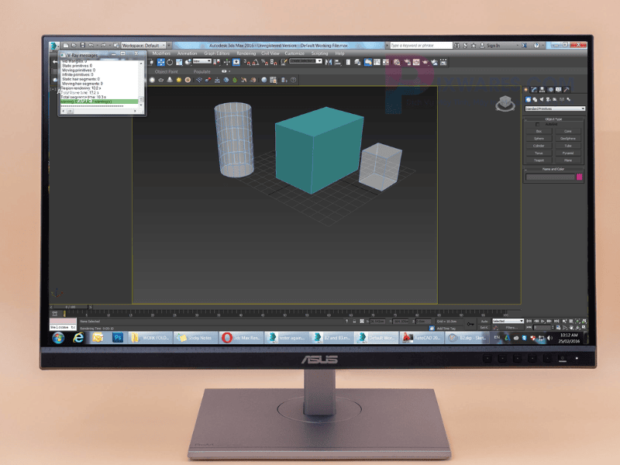Open the Rendering menu

(246, 53)
